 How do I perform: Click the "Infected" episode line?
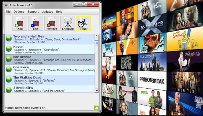pyautogui.click(x=35, y=81)
